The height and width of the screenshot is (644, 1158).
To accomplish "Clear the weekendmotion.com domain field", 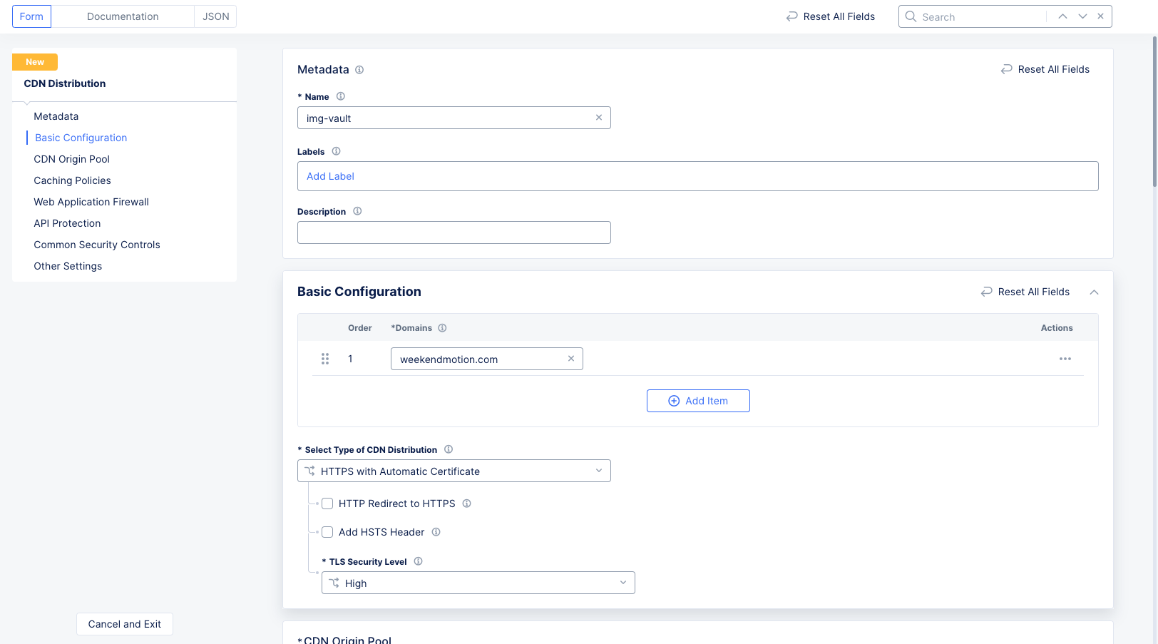I will pyautogui.click(x=571, y=359).
